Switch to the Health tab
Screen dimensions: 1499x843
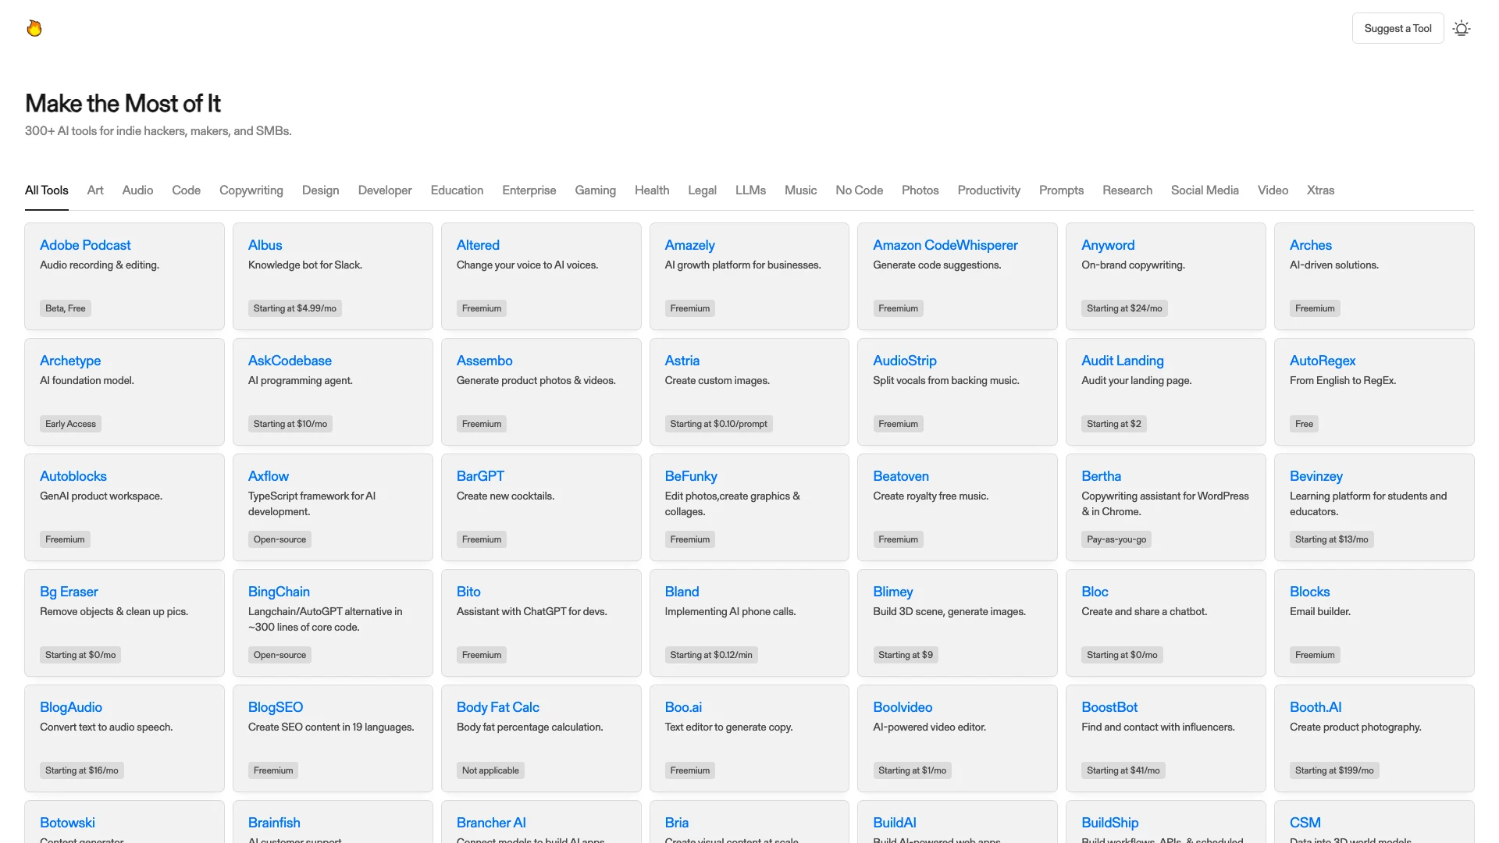pos(652,190)
